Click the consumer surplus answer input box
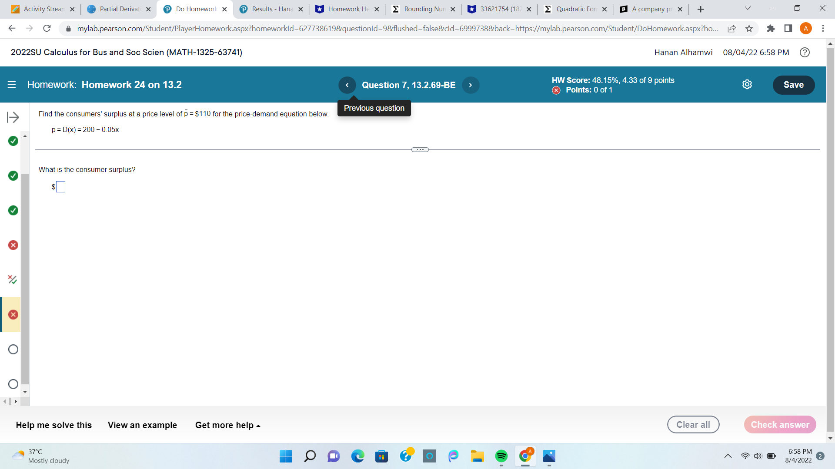Image resolution: width=835 pixels, height=469 pixels. pyautogui.click(x=61, y=186)
